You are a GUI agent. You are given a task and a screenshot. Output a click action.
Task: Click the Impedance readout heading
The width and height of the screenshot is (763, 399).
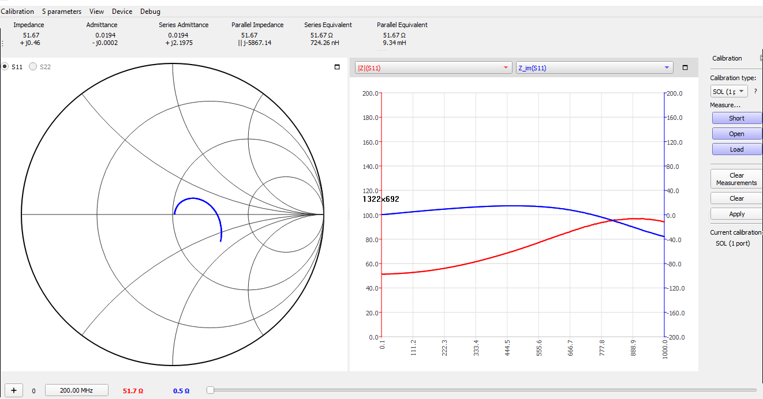(29, 25)
